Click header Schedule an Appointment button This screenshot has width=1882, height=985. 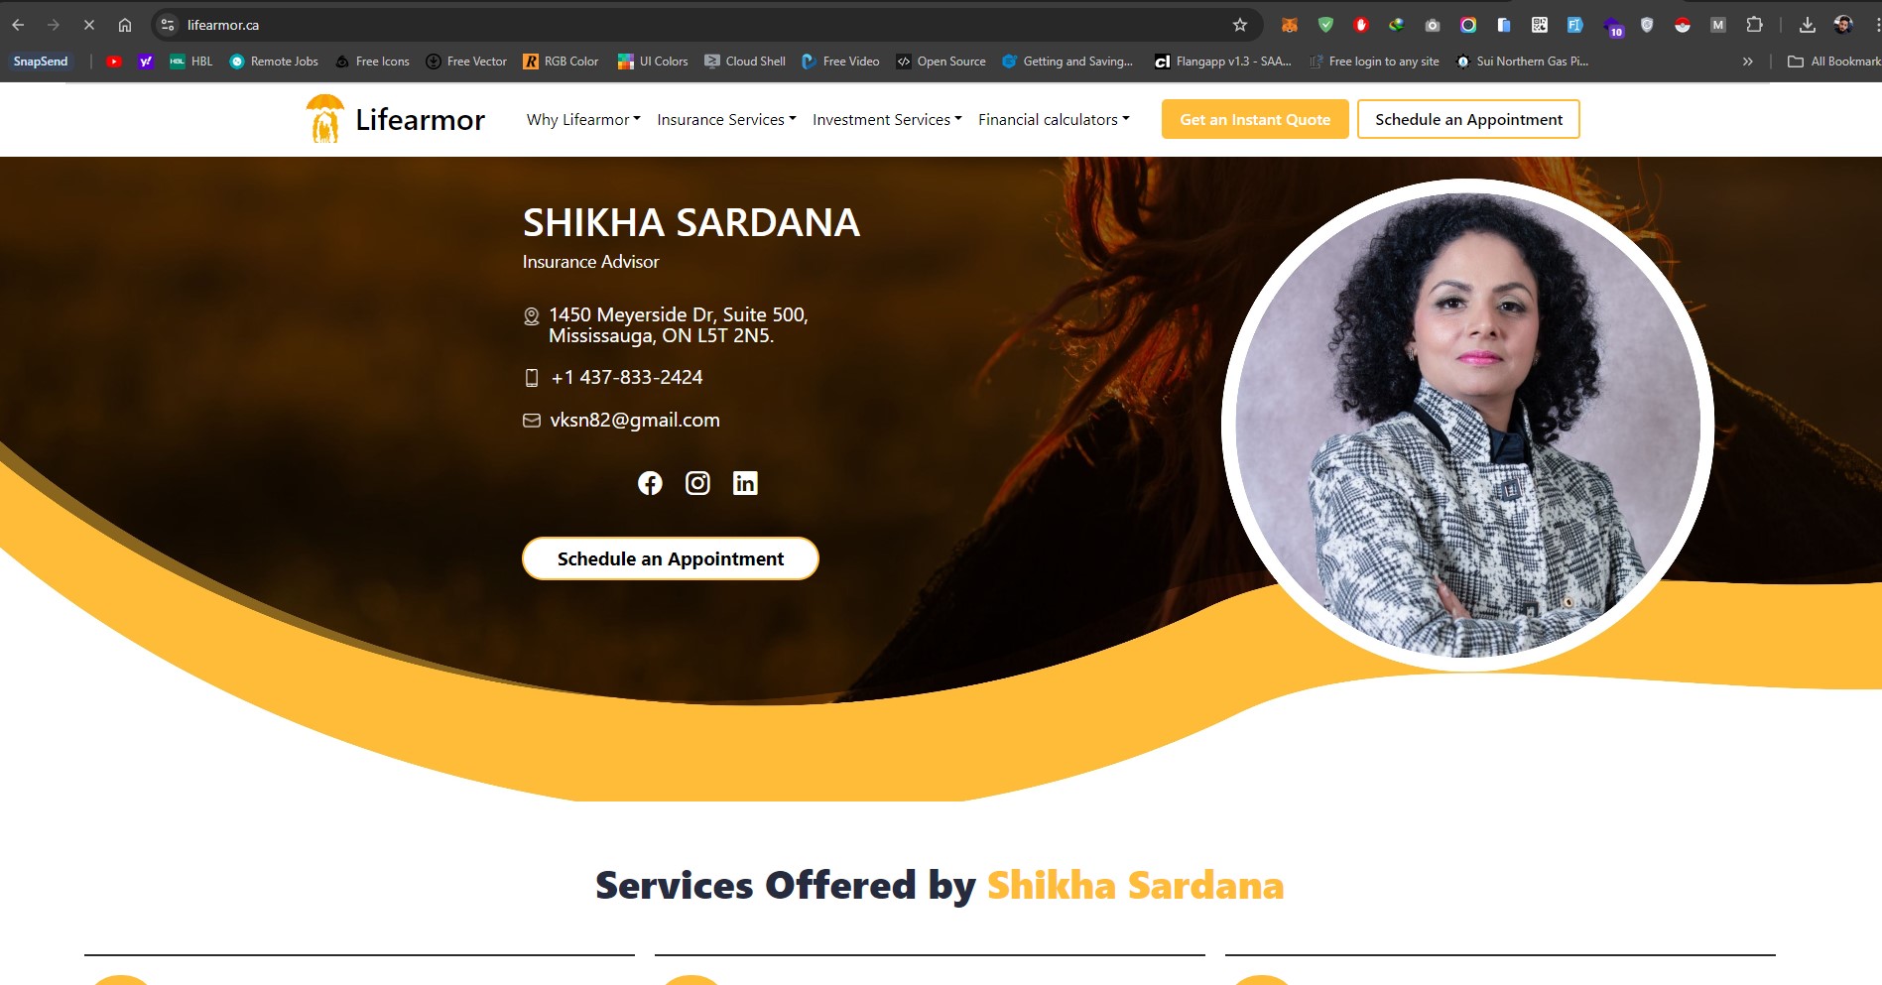click(1468, 119)
